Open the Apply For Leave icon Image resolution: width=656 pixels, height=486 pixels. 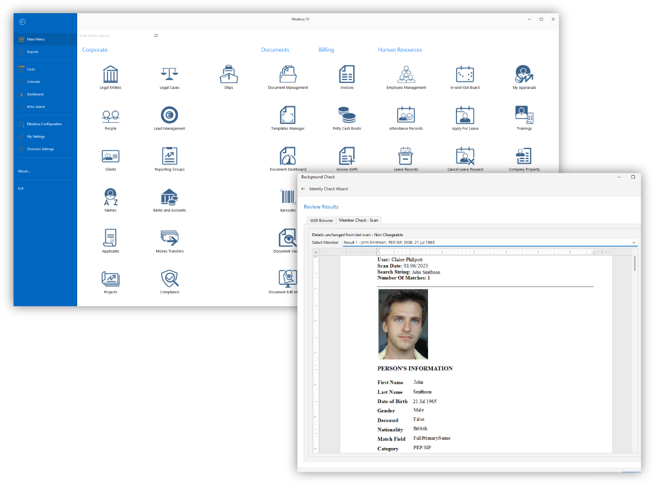[465, 115]
